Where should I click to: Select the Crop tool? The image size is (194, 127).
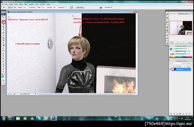coord(3,27)
